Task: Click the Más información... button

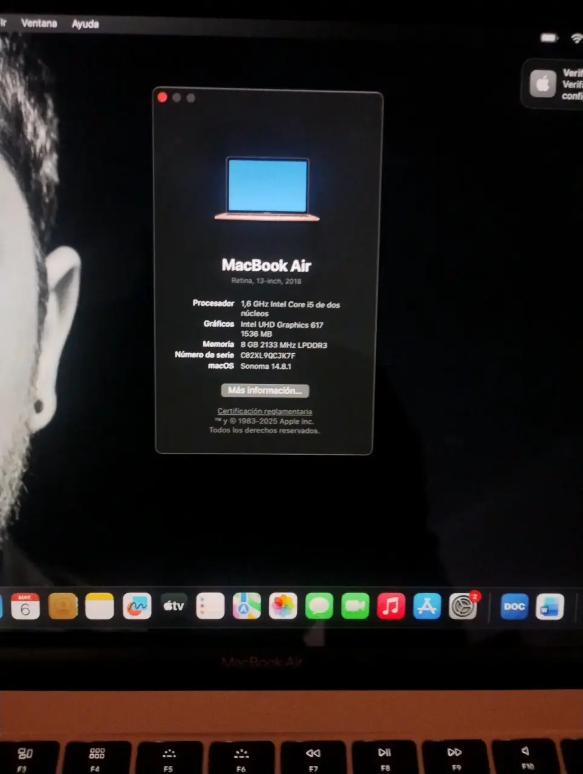Action: 265,391
